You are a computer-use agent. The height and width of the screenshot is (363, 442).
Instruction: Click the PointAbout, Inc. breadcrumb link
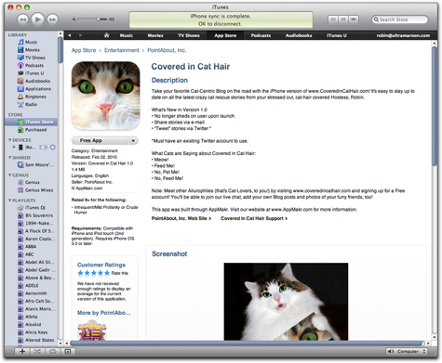[167, 50]
